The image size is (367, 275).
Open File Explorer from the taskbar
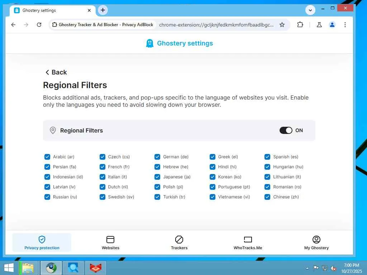coord(28,268)
